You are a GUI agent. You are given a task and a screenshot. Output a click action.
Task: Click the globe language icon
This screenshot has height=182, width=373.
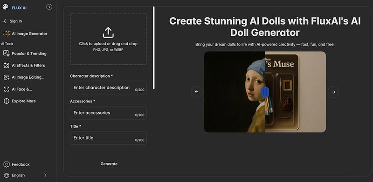[x=6, y=175]
